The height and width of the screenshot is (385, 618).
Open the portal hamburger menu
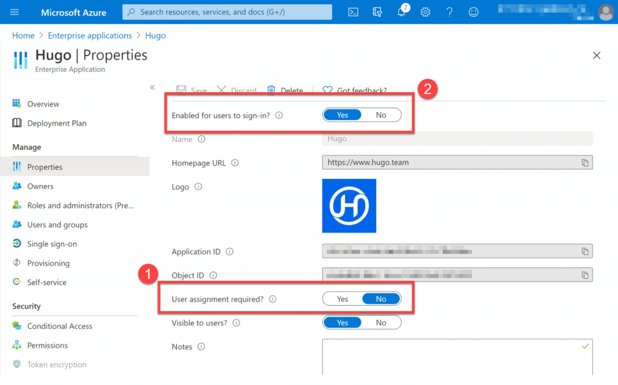pos(14,11)
